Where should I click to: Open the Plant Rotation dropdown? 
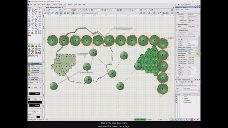[x=193, y=50]
